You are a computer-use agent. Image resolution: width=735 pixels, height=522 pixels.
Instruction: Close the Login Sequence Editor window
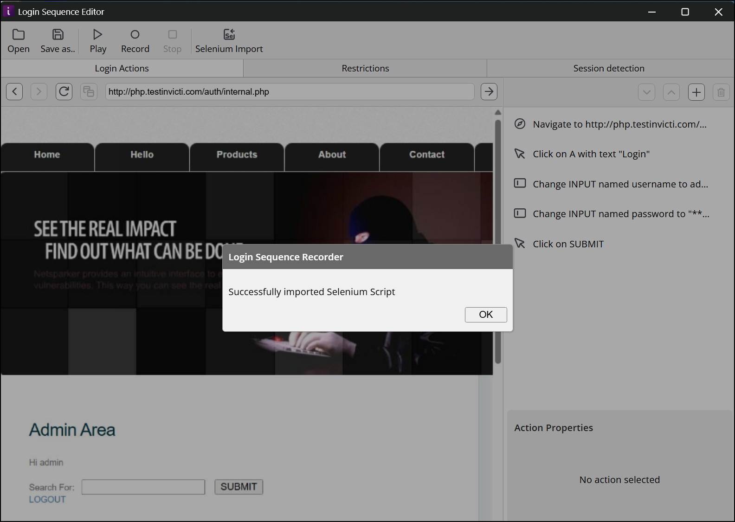click(718, 12)
